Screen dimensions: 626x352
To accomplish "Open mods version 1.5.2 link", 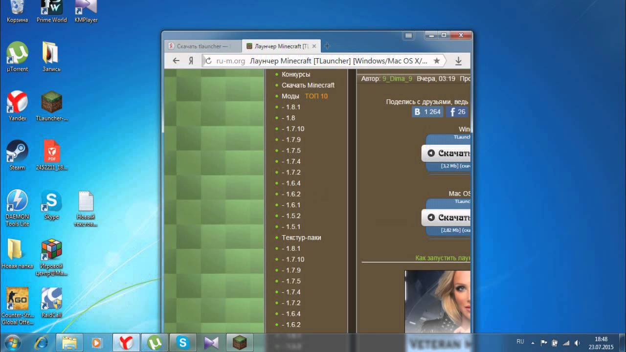I will click(291, 216).
